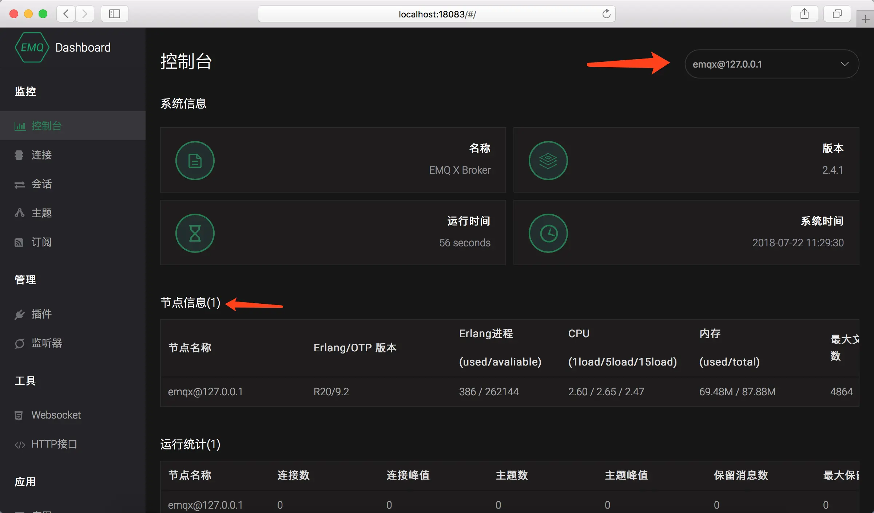Click the hourglass icon in the 运行时间 card
The height and width of the screenshot is (513, 874).
click(195, 233)
